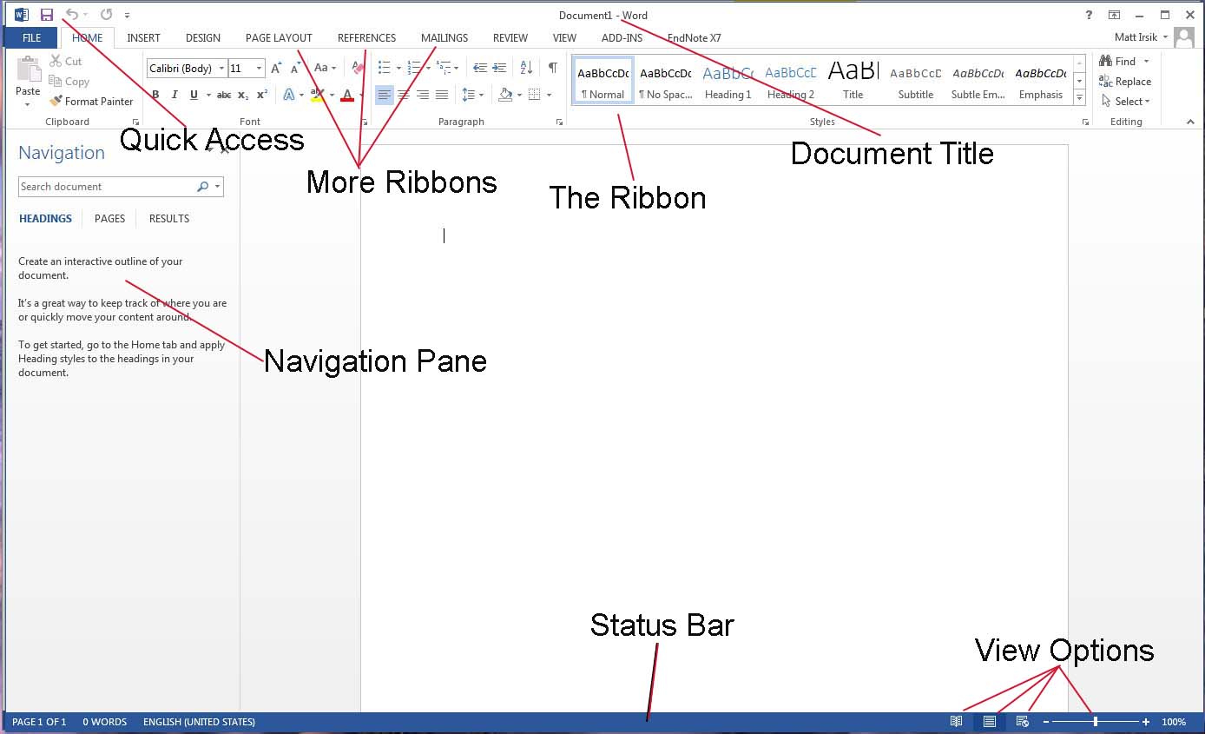The height and width of the screenshot is (734, 1205).
Task: Expand the Styles gallery with the More arrow
Action: [1079, 98]
